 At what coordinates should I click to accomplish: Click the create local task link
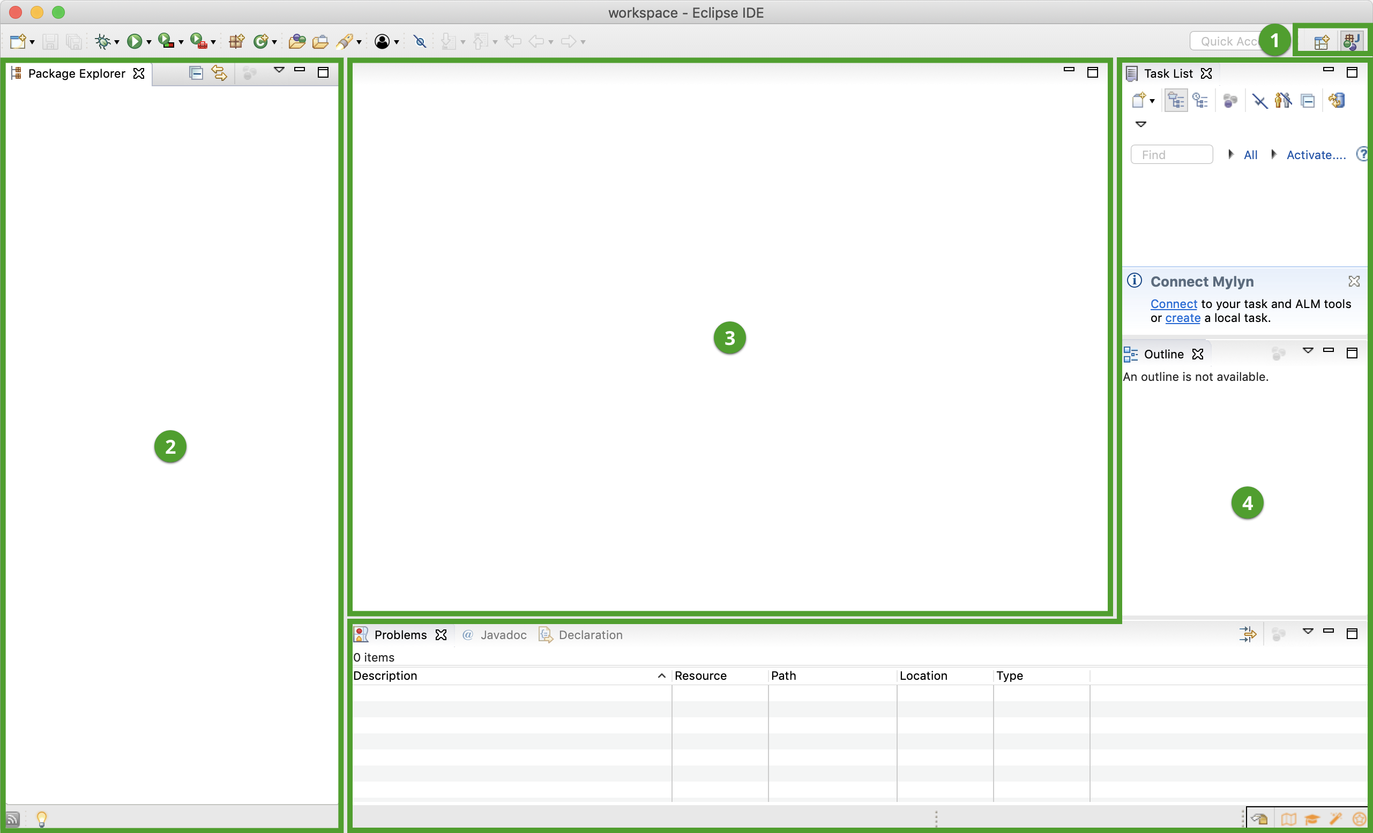click(x=1182, y=318)
